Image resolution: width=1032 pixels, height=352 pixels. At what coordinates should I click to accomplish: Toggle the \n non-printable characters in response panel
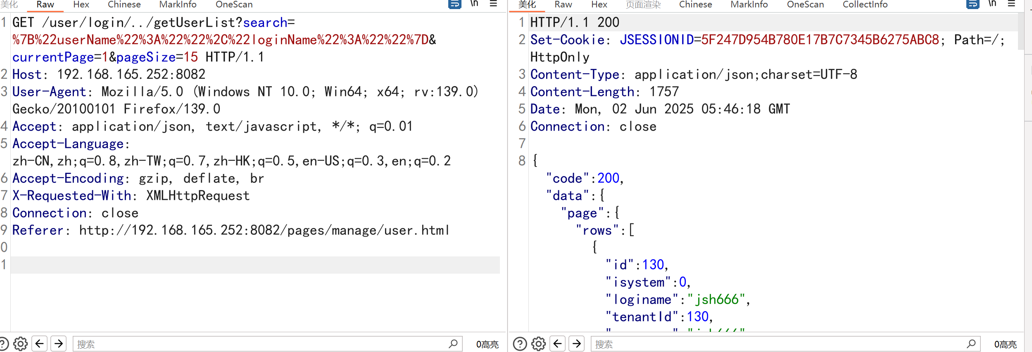coord(992,4)
